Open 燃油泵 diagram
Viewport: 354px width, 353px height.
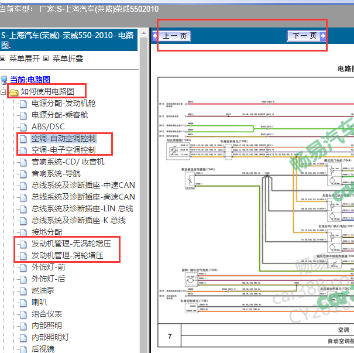[43, 291]
